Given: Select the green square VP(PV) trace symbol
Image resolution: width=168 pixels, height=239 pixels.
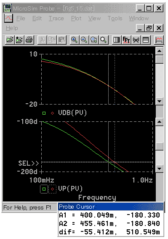Looking at the screenshot, I should pos(44,189).
